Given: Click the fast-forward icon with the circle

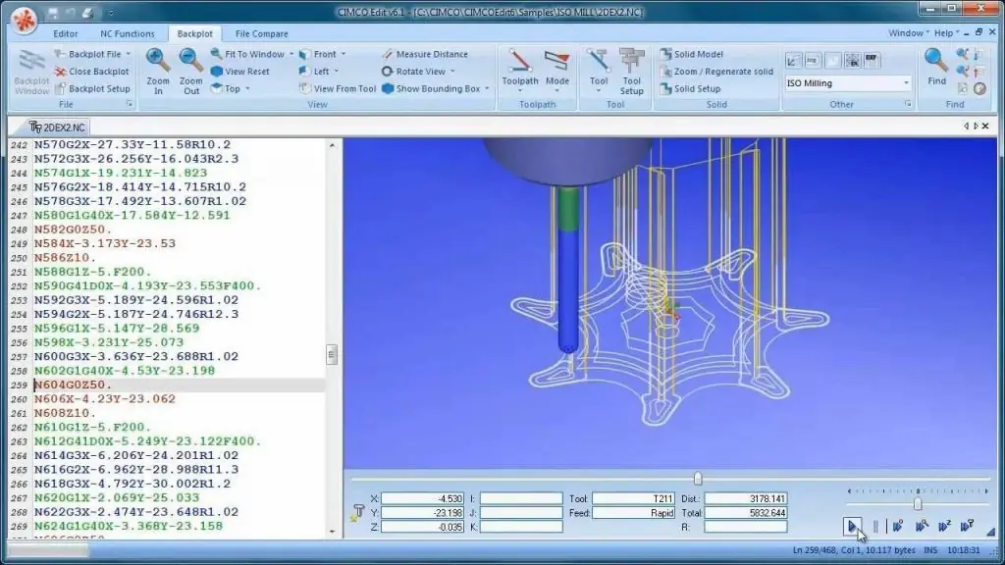Looking at the screenshot, I should pyautogui.click(x=897, y=527).
